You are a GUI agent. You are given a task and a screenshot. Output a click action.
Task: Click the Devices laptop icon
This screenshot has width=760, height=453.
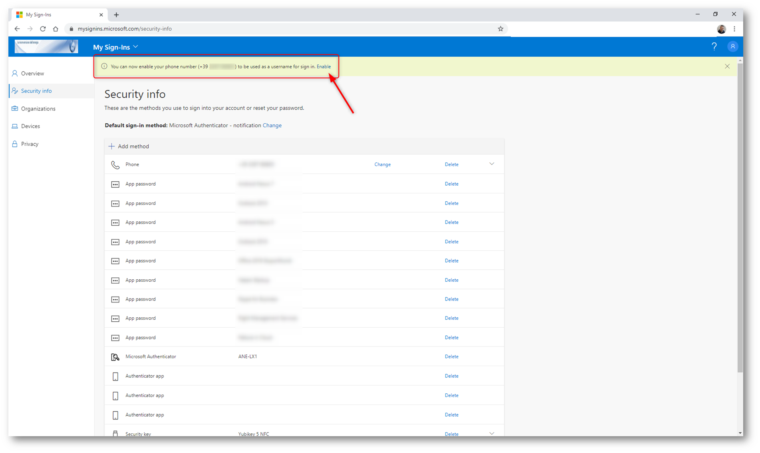15,126
